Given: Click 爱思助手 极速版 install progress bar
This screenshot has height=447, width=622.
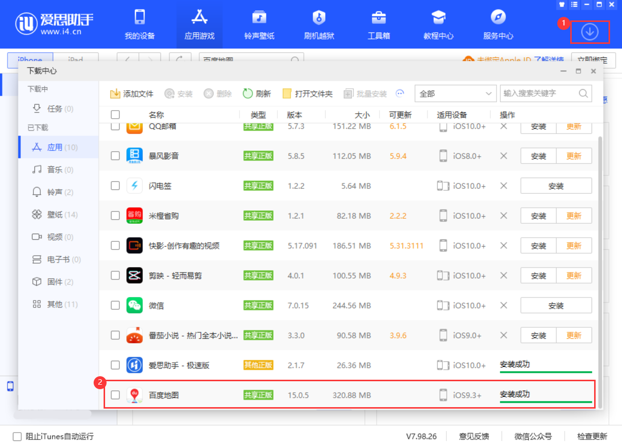Looking at the screenshot, I should click(x=546, y=372).
